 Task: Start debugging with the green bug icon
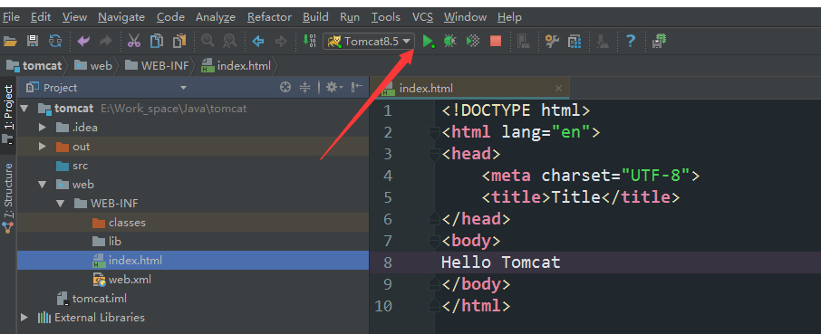click(449, 41)
